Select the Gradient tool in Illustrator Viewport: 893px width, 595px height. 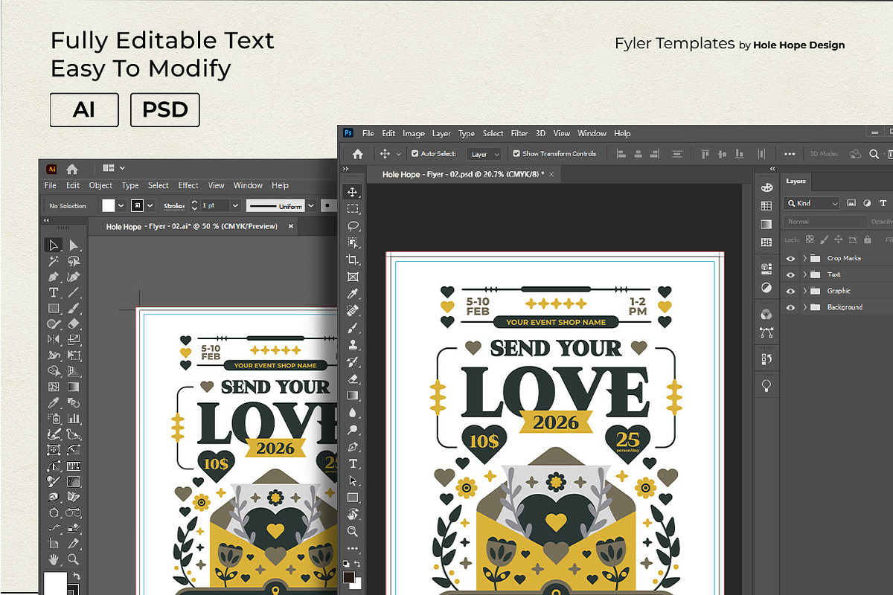(74, 387)
